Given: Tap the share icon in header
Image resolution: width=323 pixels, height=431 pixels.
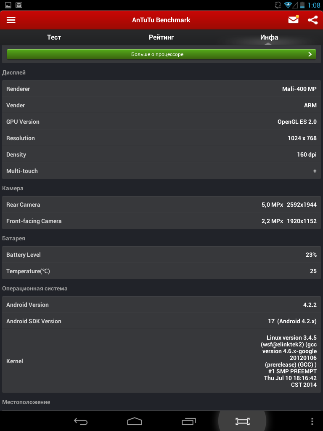Looking at the screenshot, I should pos(312,20).
